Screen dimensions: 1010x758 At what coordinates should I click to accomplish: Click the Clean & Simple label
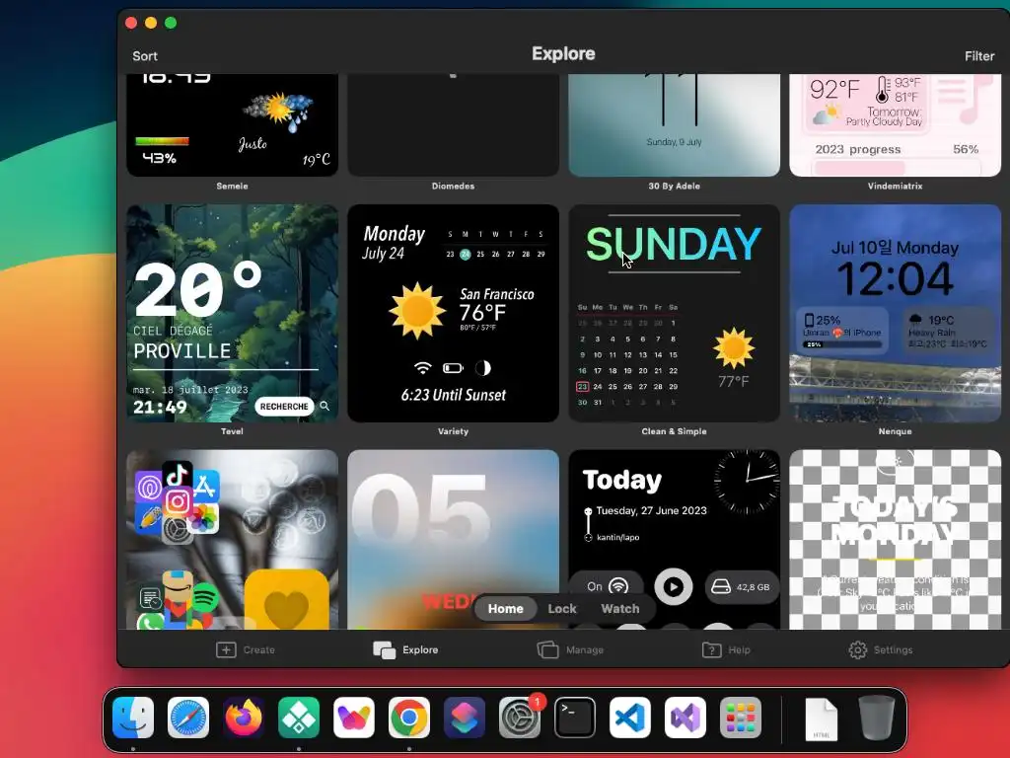point(675,431)
